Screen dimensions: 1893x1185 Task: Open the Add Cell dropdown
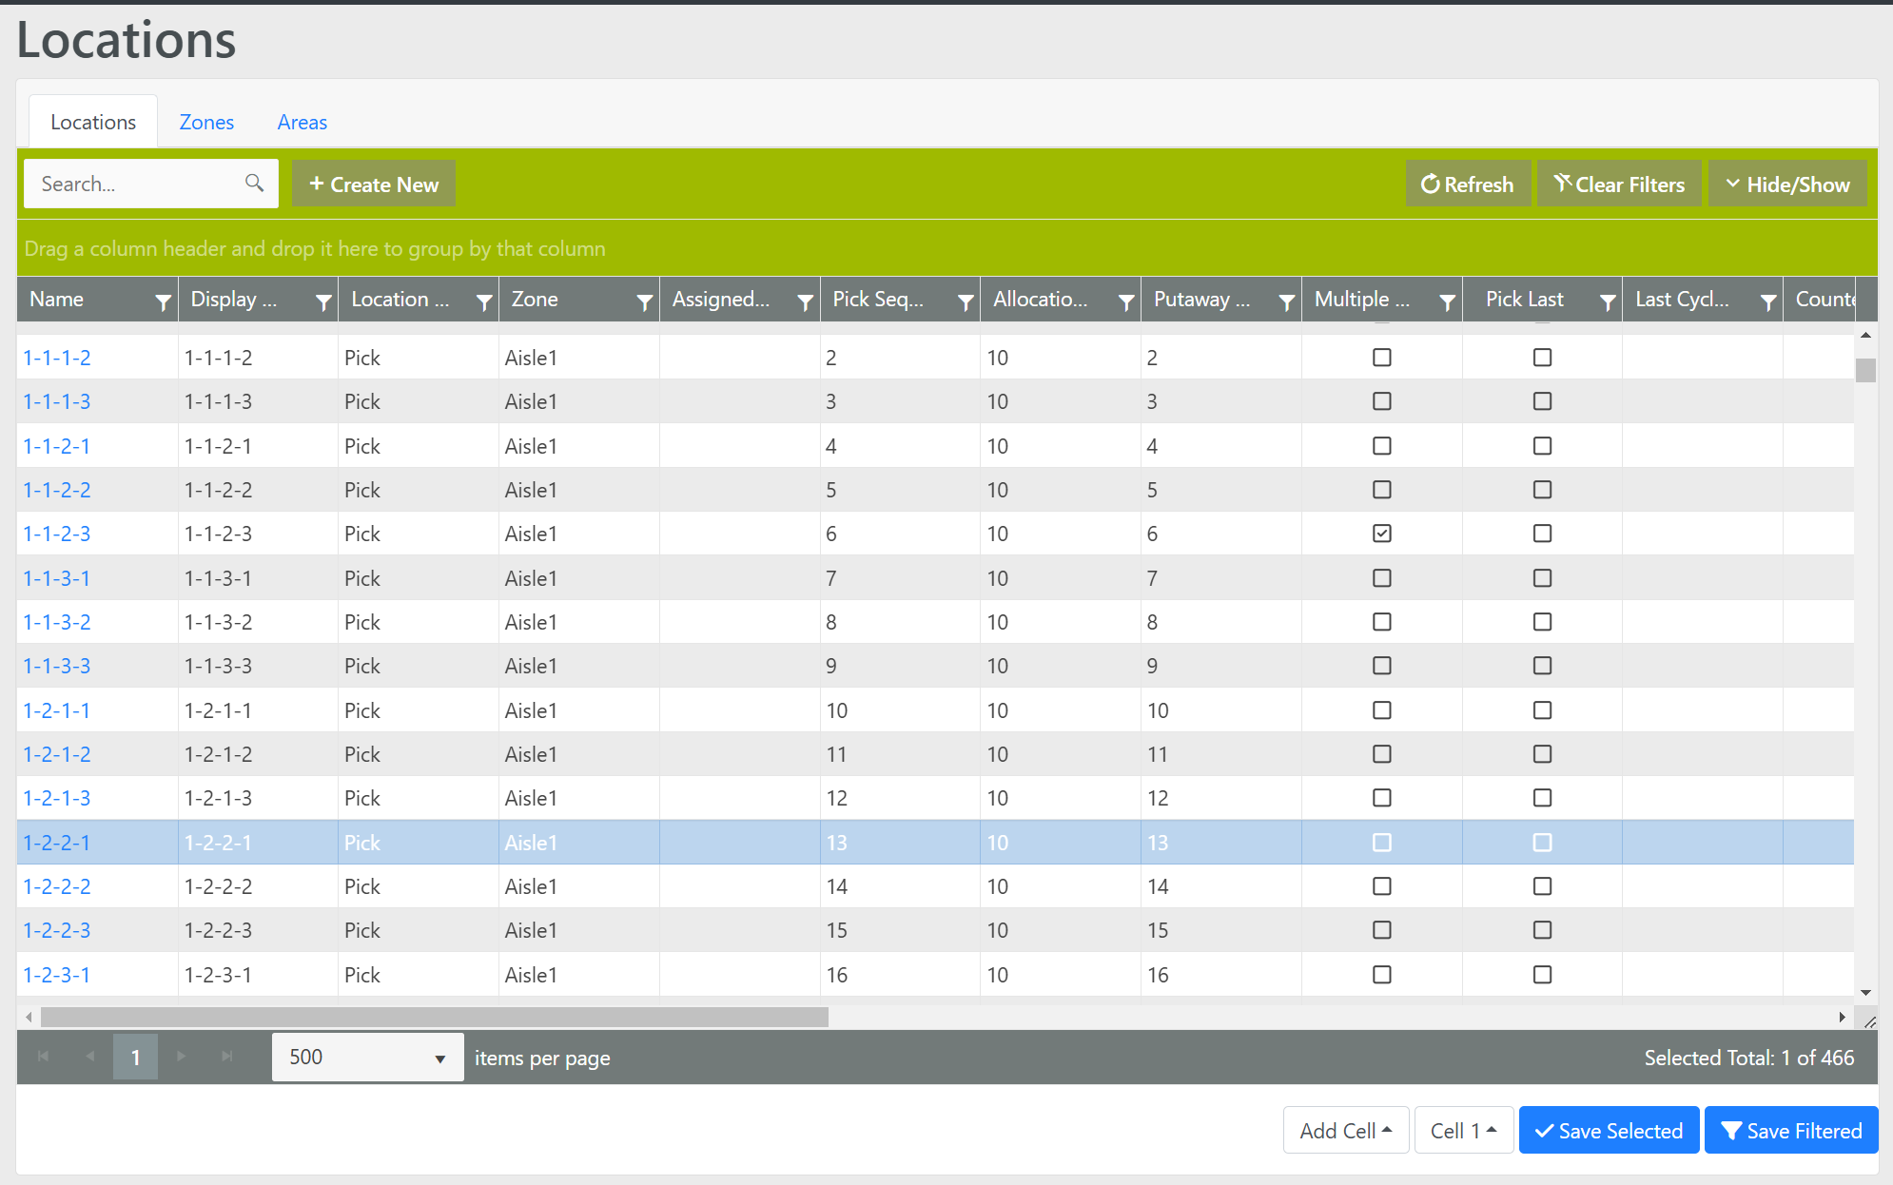(1345, 1131)
